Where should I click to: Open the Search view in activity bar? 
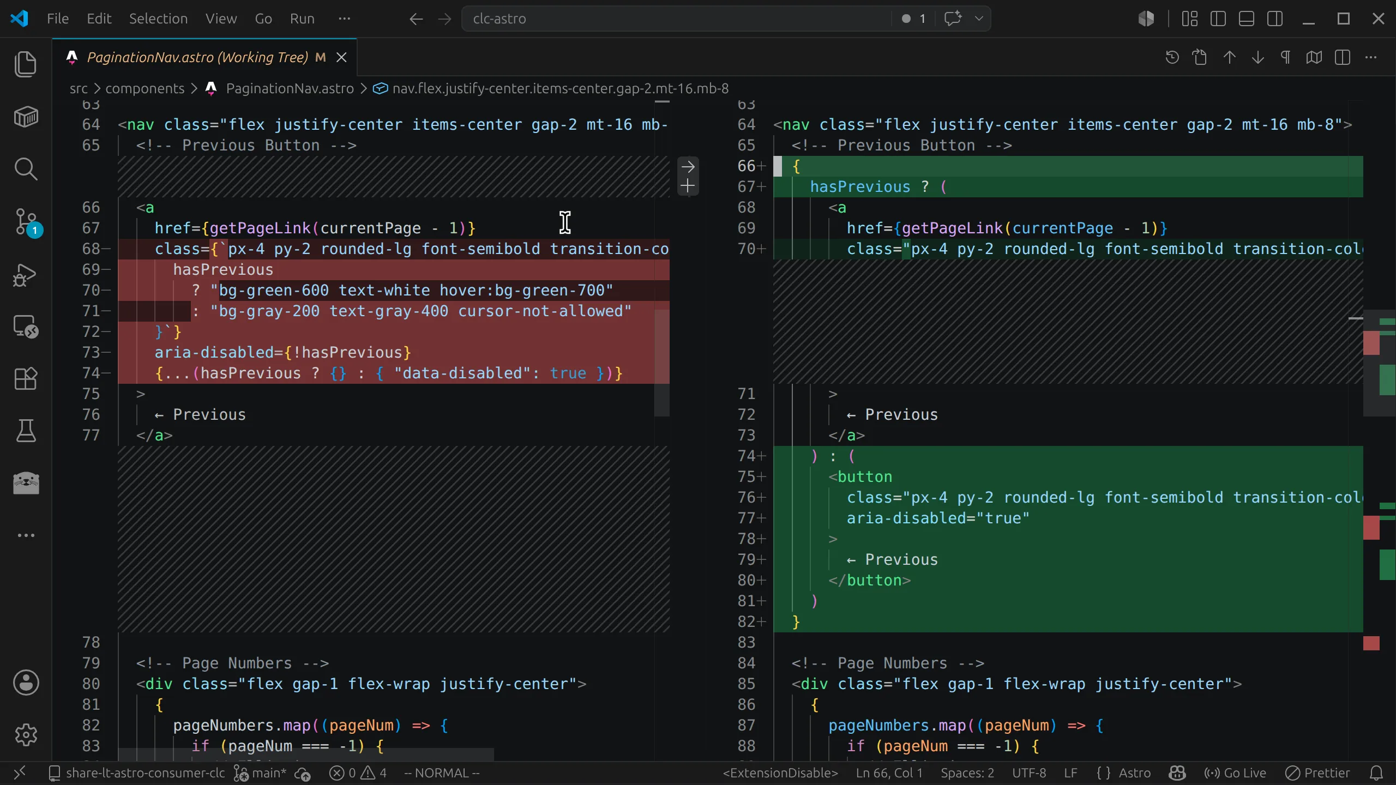pos(26,169)
